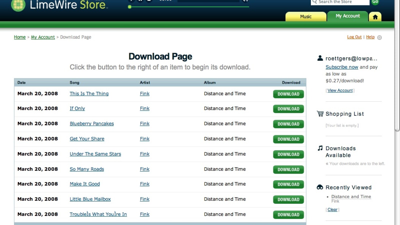The width and height of the screenshot is (400, 225).
Task: Click the user profile icon
Action: pos(320,58)
